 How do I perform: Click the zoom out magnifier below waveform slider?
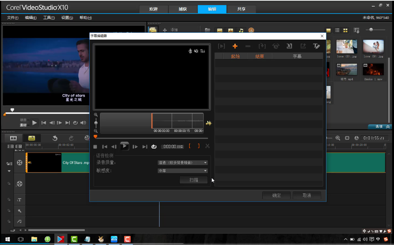pyautogui.click(x=96, y=131)
